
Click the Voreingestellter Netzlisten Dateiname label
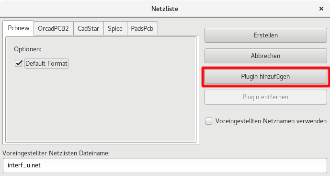[56, 153]
